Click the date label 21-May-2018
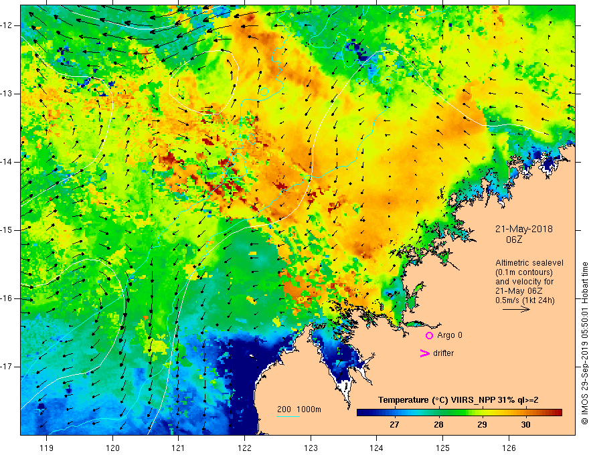The width and height of the screenshot is (589, 455). click(x=523, y=229)
